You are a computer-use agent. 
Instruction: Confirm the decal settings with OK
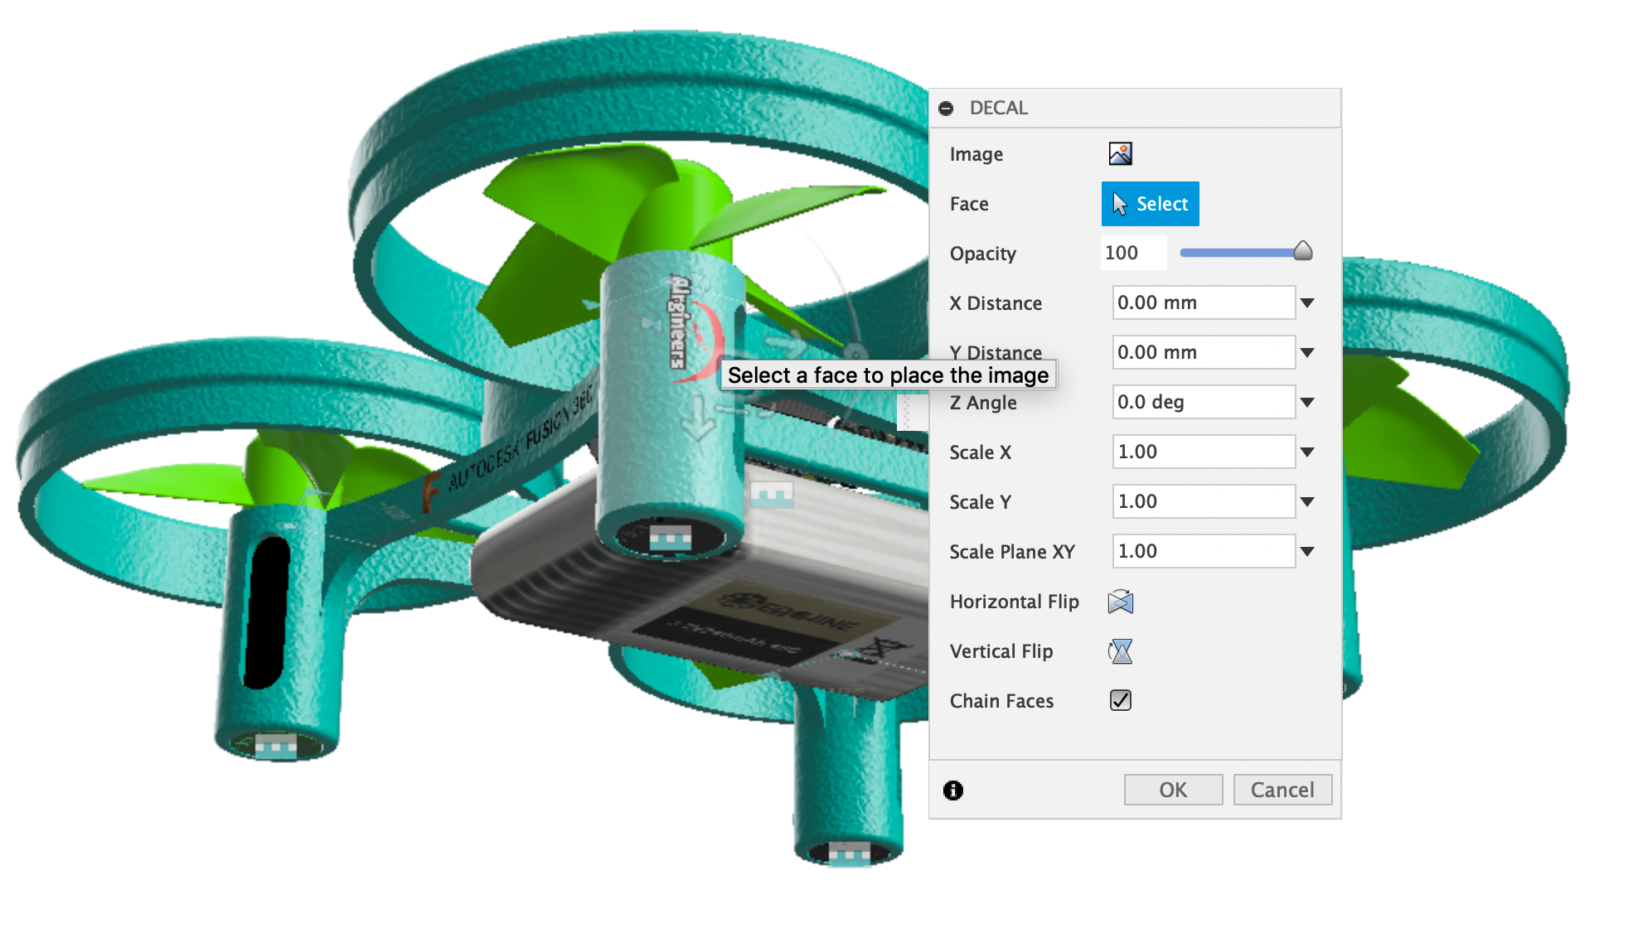click(1173, 789)
